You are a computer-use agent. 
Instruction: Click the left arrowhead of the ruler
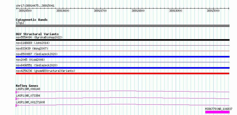pyautogui.click(x=17, y=8)
